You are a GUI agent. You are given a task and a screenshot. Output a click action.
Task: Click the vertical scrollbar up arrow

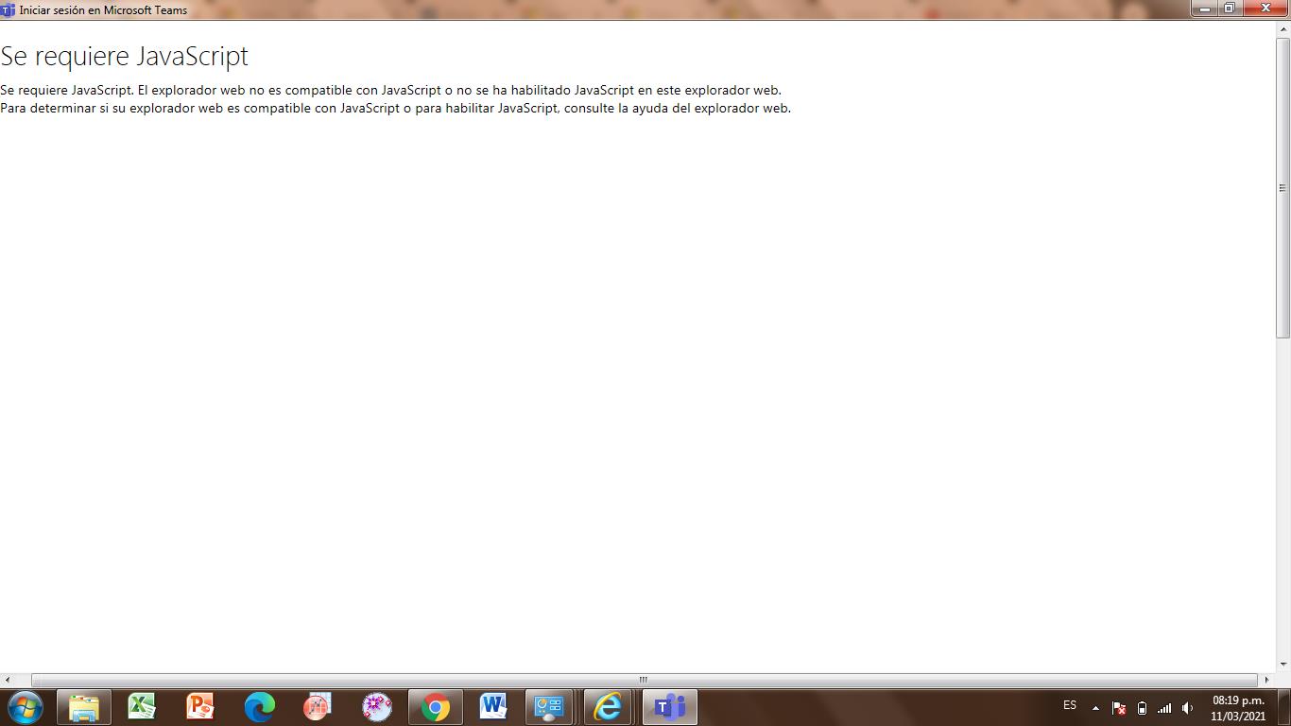click(1283, 28)
